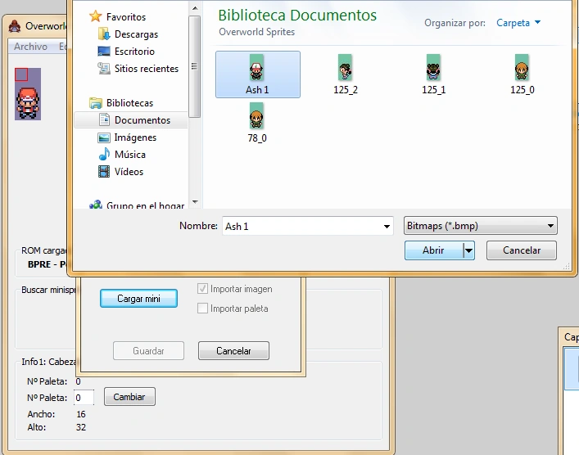Open Música library
The height and width of the screenshot is (455, 579).
point(130,154)
